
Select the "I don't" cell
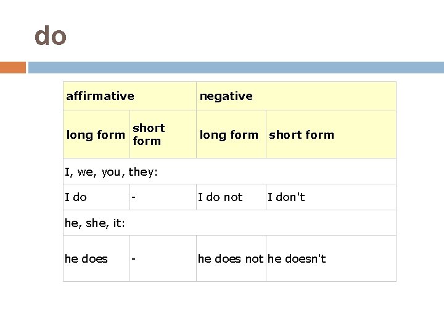click(x=286, y=197)
